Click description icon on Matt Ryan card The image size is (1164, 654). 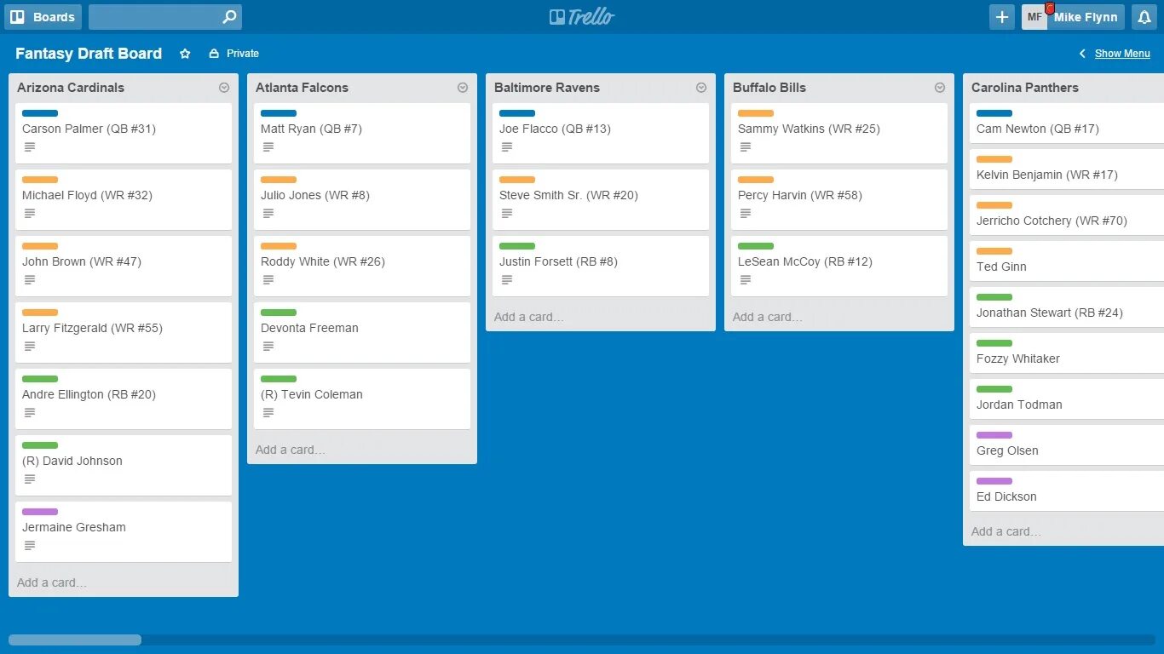[268, 147]
